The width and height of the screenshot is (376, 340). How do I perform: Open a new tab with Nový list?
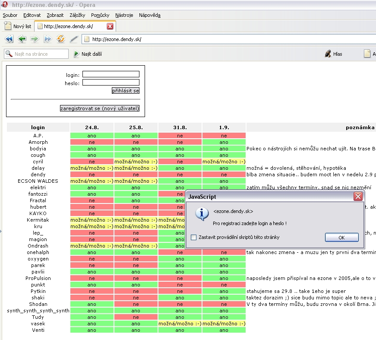click(x=18, y=26)
